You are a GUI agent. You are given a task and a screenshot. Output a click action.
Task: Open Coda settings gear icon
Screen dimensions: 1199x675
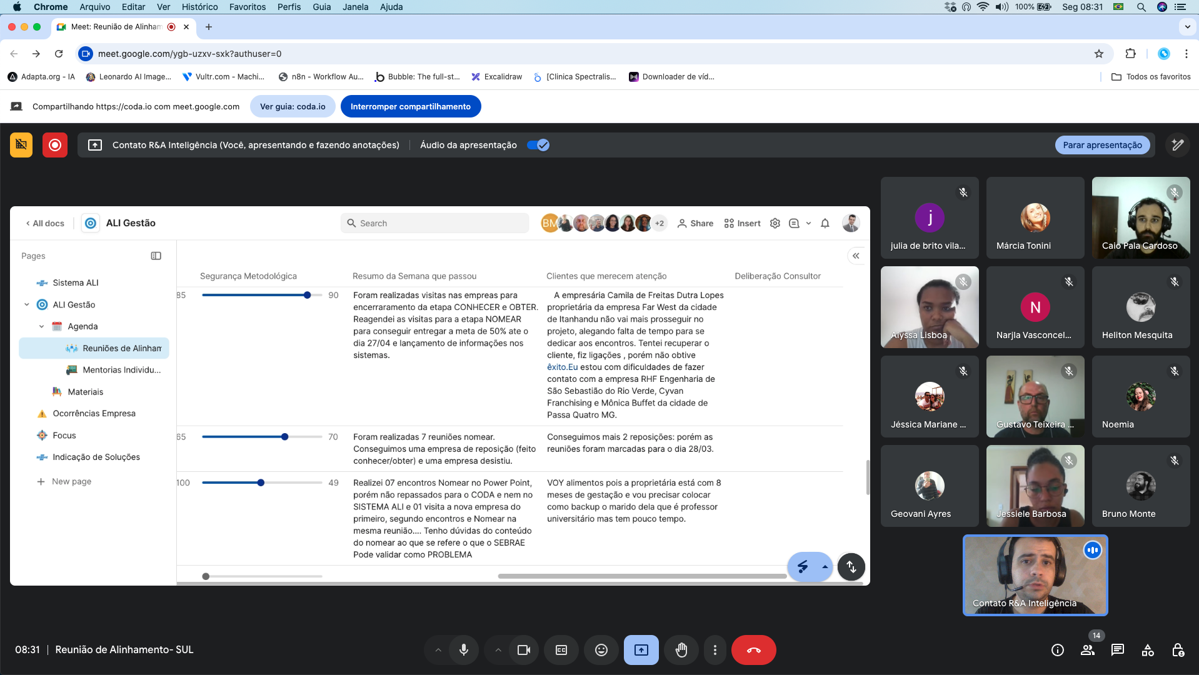tap(775, 223)
